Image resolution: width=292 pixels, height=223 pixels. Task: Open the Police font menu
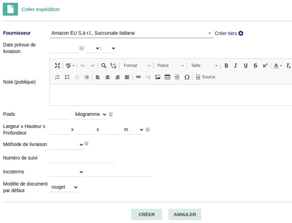click(x=171, y=66)
